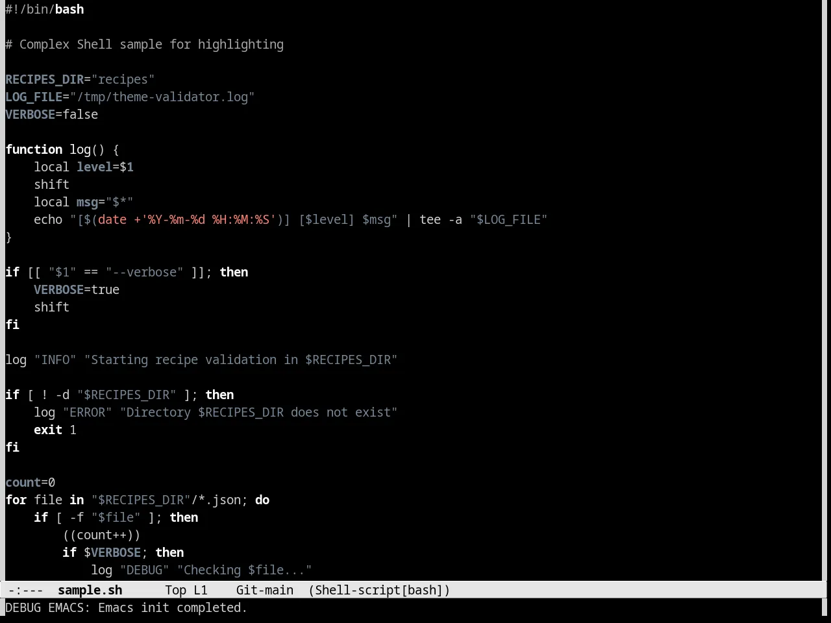Click the VERBOSE=false line
This screenshot has height=623, width=831.
click(x=52, y=114)
